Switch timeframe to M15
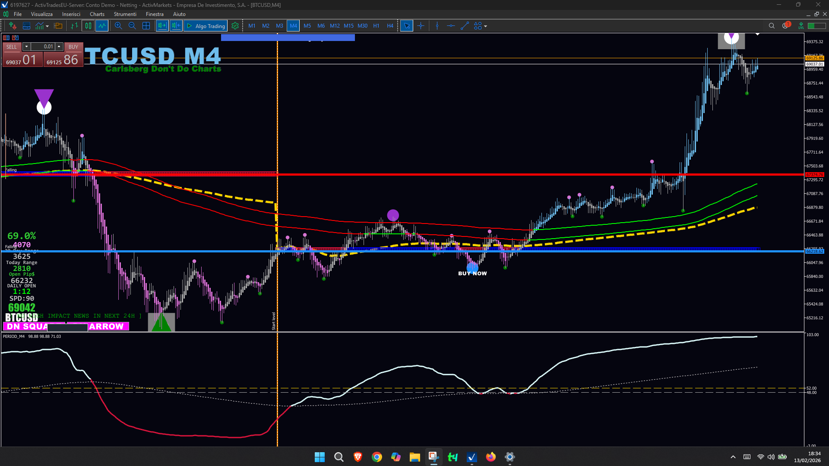Image resolution: width=829 pixels, height=466 pixels. click(348, 26)
